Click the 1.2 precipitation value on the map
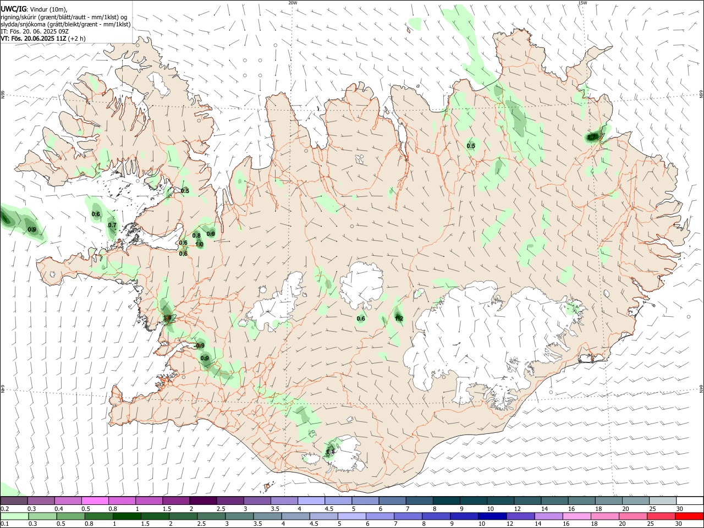Screen dimensions: 704x528 pyautogui.click(x=399, y=318)
